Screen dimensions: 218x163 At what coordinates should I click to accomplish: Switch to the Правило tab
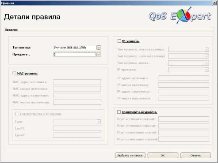click(x=11, y=30)
